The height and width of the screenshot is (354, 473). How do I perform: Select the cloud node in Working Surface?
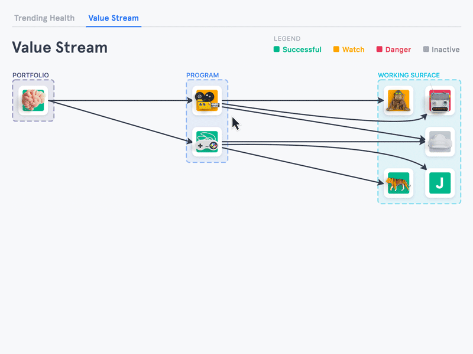[439, 141]
